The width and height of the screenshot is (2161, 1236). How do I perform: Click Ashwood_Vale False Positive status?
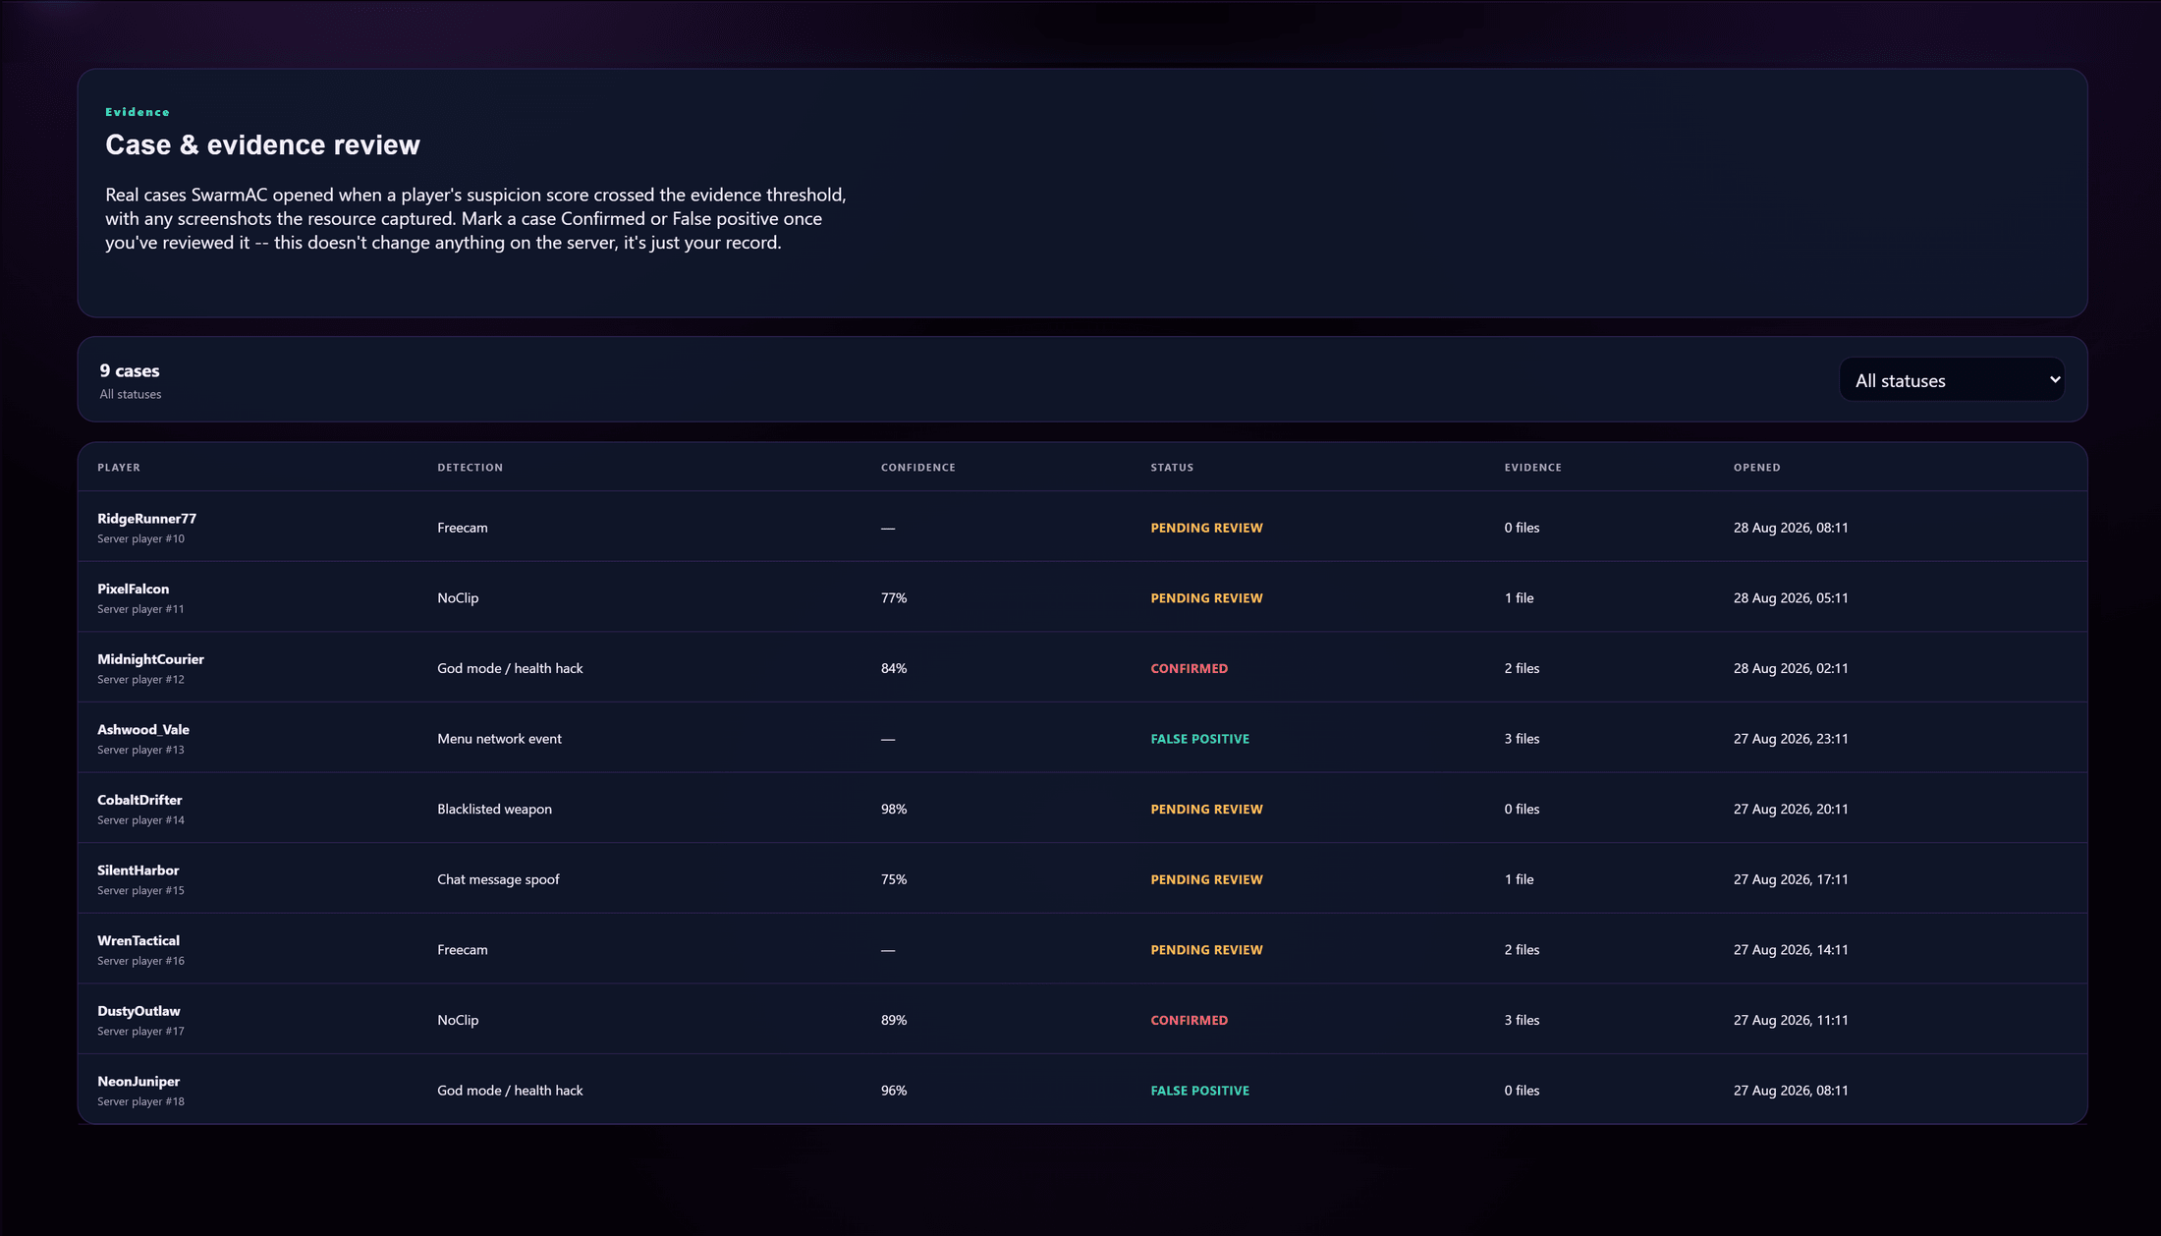click(1199, 739)
